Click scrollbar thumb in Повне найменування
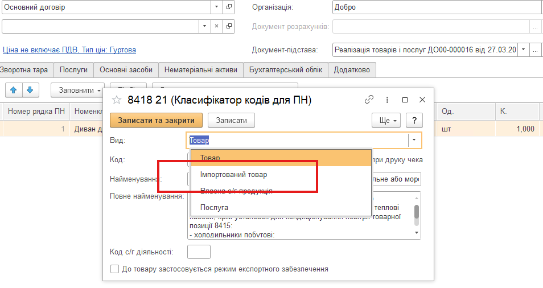This screenshot has width=543, height=288. [417, 212]
